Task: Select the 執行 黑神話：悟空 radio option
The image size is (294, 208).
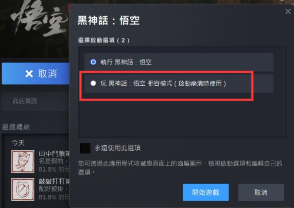Action: click(93, 62)
